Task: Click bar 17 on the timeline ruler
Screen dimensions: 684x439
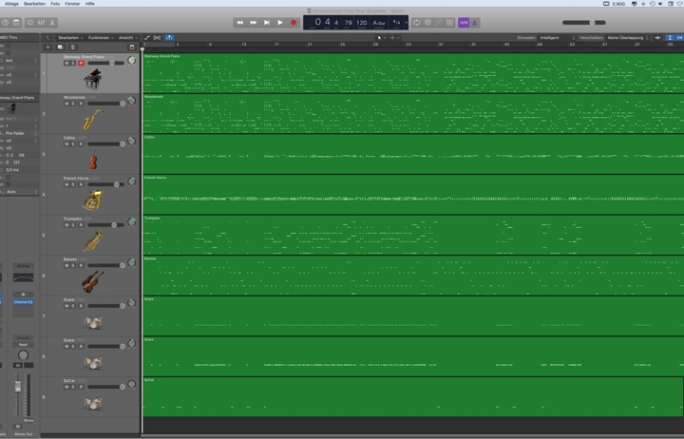Action: click(x=276, y=45)
